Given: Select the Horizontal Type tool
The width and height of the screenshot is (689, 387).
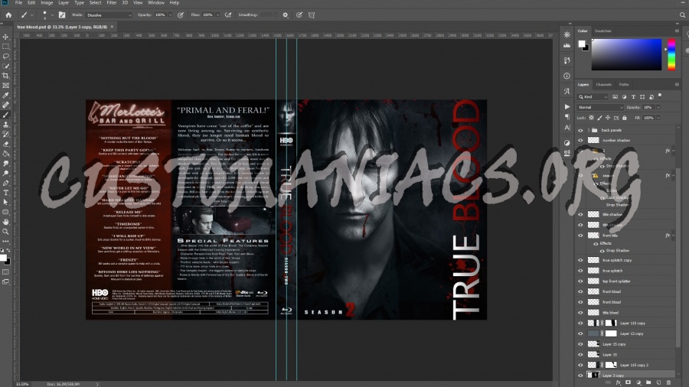Looking at the screenshot, I should (5, 193).
